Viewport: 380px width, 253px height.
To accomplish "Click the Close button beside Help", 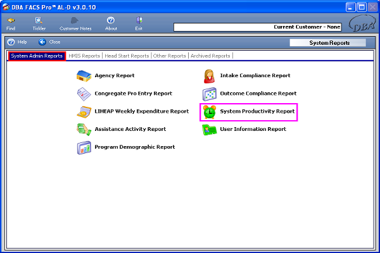I will click(49, 42).
